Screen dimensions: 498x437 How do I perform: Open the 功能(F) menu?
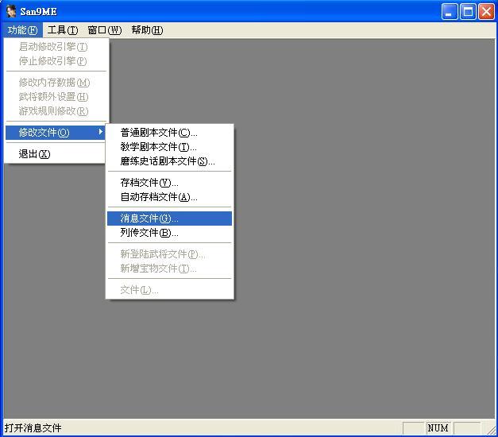point(22,30)
